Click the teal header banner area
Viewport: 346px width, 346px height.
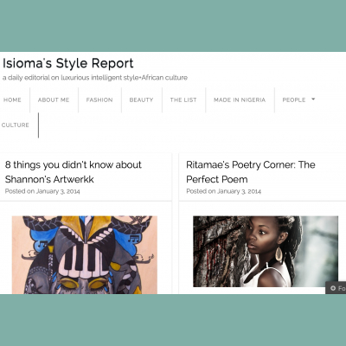173,26
